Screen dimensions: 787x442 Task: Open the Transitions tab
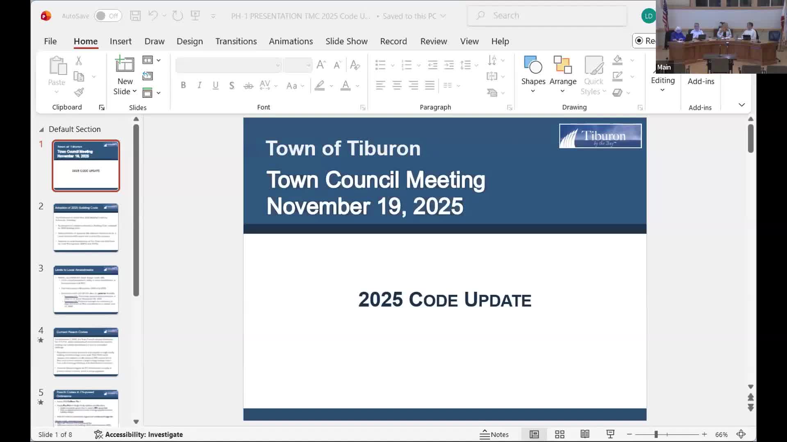pyautogui.click(x=236, y=41)
